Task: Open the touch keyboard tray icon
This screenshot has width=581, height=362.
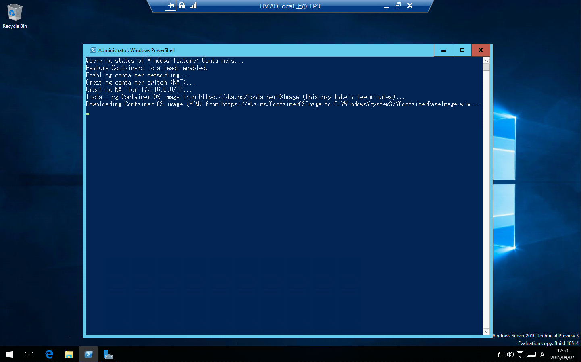Action: click(531, 355)
